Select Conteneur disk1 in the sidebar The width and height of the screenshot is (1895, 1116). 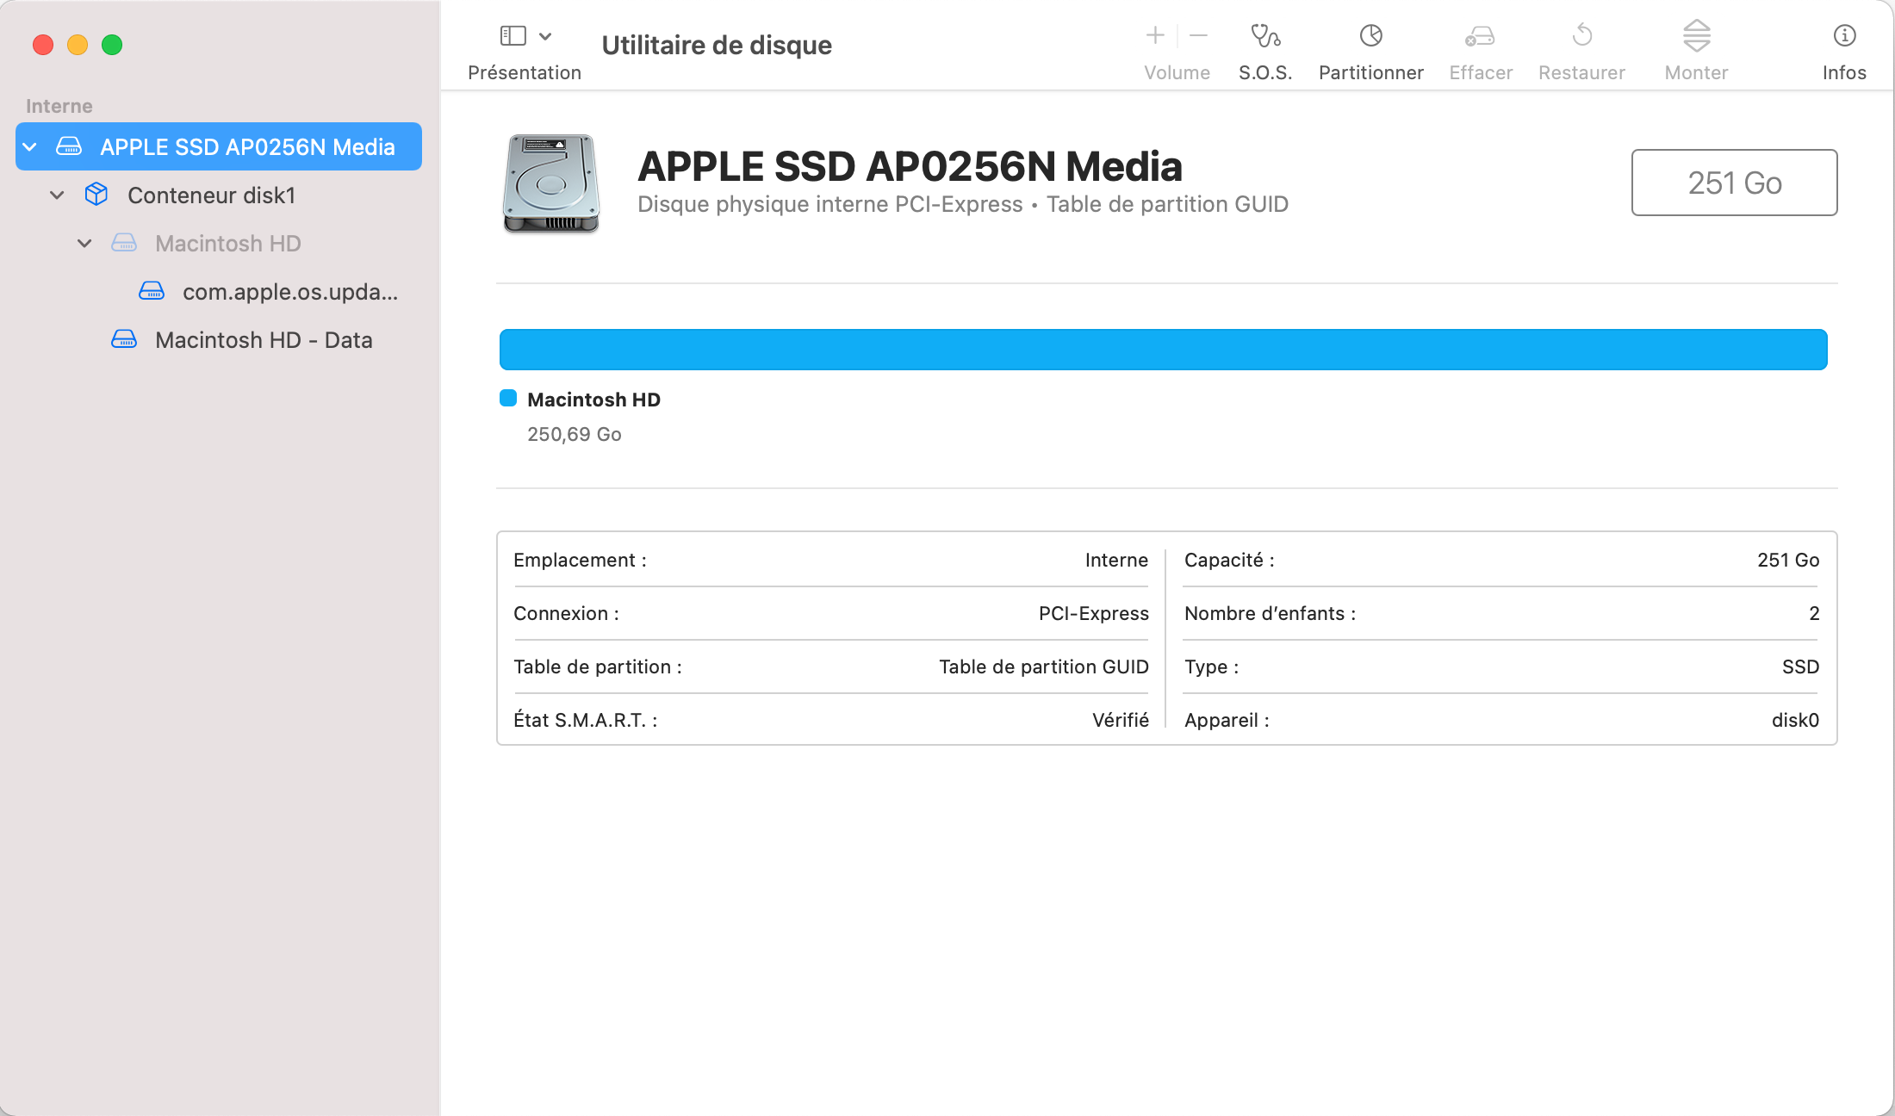tap(211, 195)
